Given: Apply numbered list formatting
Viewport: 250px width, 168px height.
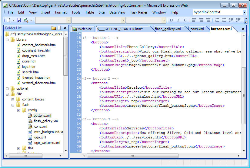Looking at the screenshot, I should 217,20.
